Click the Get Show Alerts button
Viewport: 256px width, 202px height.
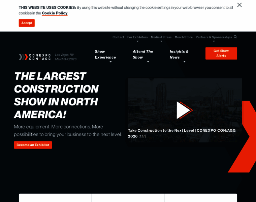pyautogui.click(x=221, y=53)
